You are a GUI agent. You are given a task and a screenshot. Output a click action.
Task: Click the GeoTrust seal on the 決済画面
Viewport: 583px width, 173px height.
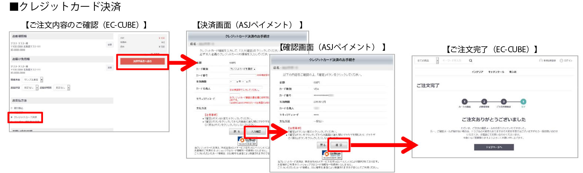coord(248,141)
